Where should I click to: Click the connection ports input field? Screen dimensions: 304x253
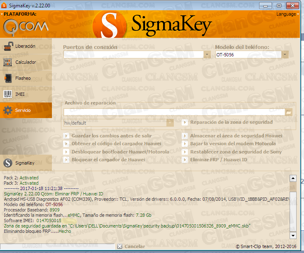click(x=133, y=55)
